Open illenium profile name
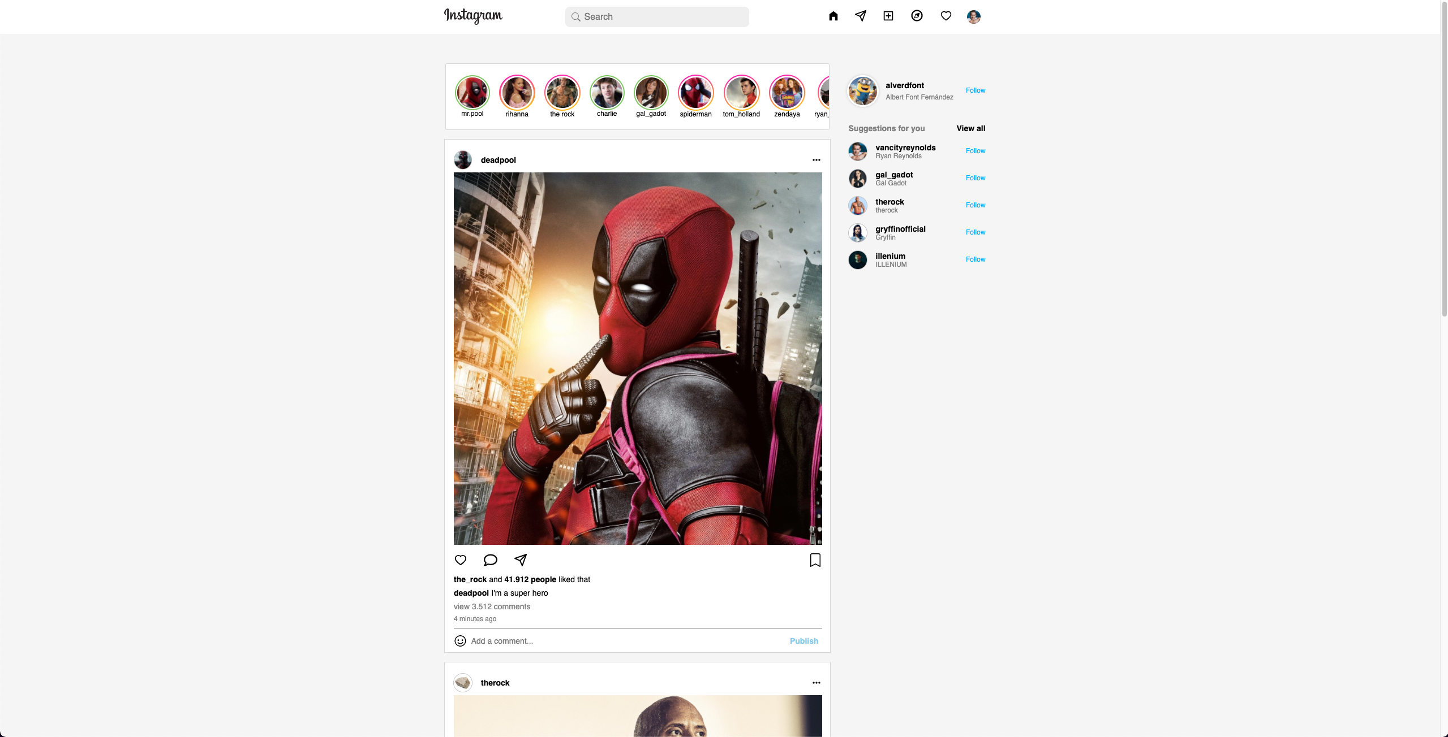Screen dimensions: 1448x737 [x=890, y=256]
